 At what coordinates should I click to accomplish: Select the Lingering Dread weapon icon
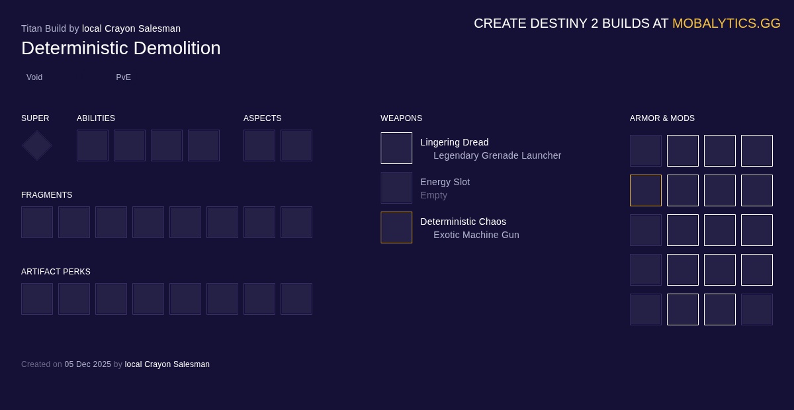click(x=396, y=148)
